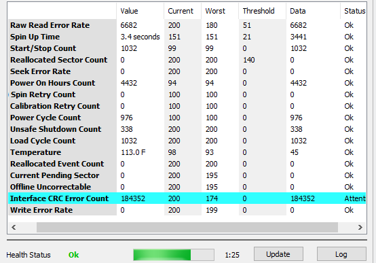Screen dimensions: 376x263
Task: Click the horizontal scrollbar thumb
Action: [x=187, y=227]
